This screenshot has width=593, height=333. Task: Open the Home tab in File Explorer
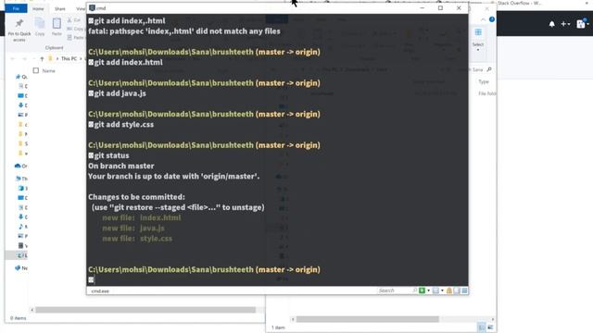(x=38, y=8)
